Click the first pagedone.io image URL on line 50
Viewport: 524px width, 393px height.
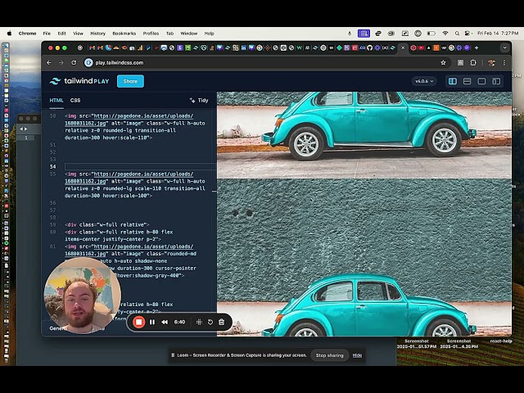(129, 120)
